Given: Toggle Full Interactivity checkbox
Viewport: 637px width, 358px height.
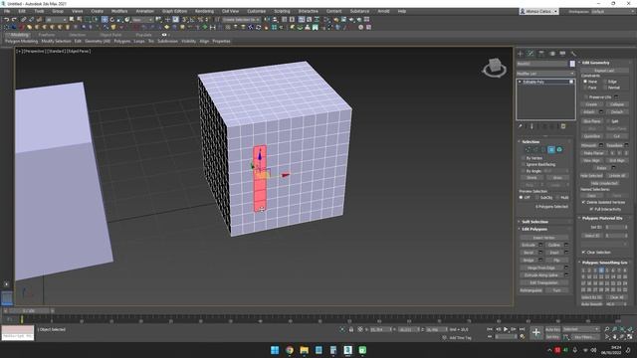Looking at the screenshot, I should pyautogui.click(x=591, y=209).
